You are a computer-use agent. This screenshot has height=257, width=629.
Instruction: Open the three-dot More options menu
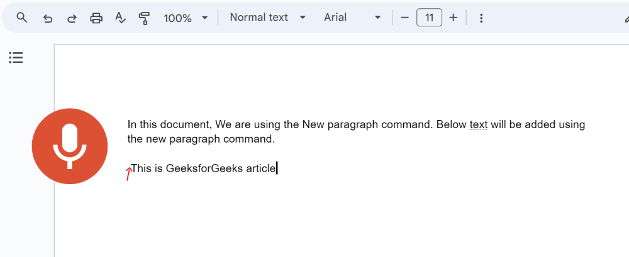point(481,18)
